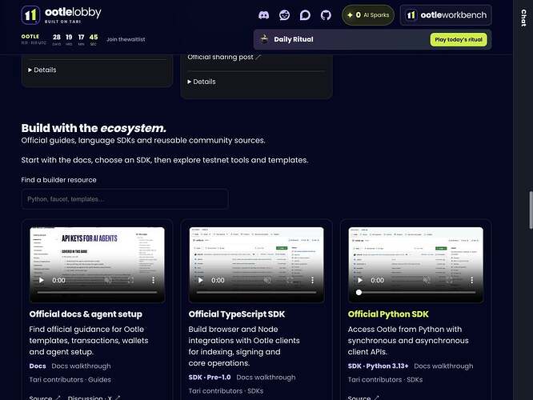Open the chat bubble icon link
This screenshot has width=533, height=400.
click(x=305, y=15)
